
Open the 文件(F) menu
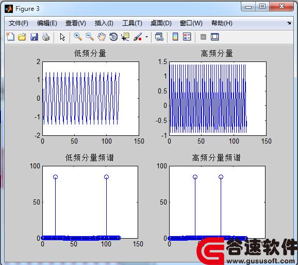coord(18,23)
